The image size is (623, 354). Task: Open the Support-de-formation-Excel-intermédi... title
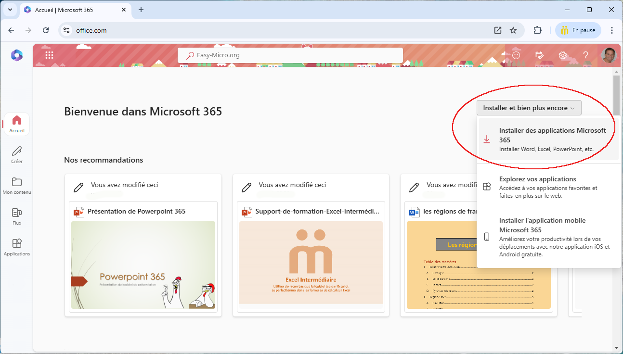317,211
